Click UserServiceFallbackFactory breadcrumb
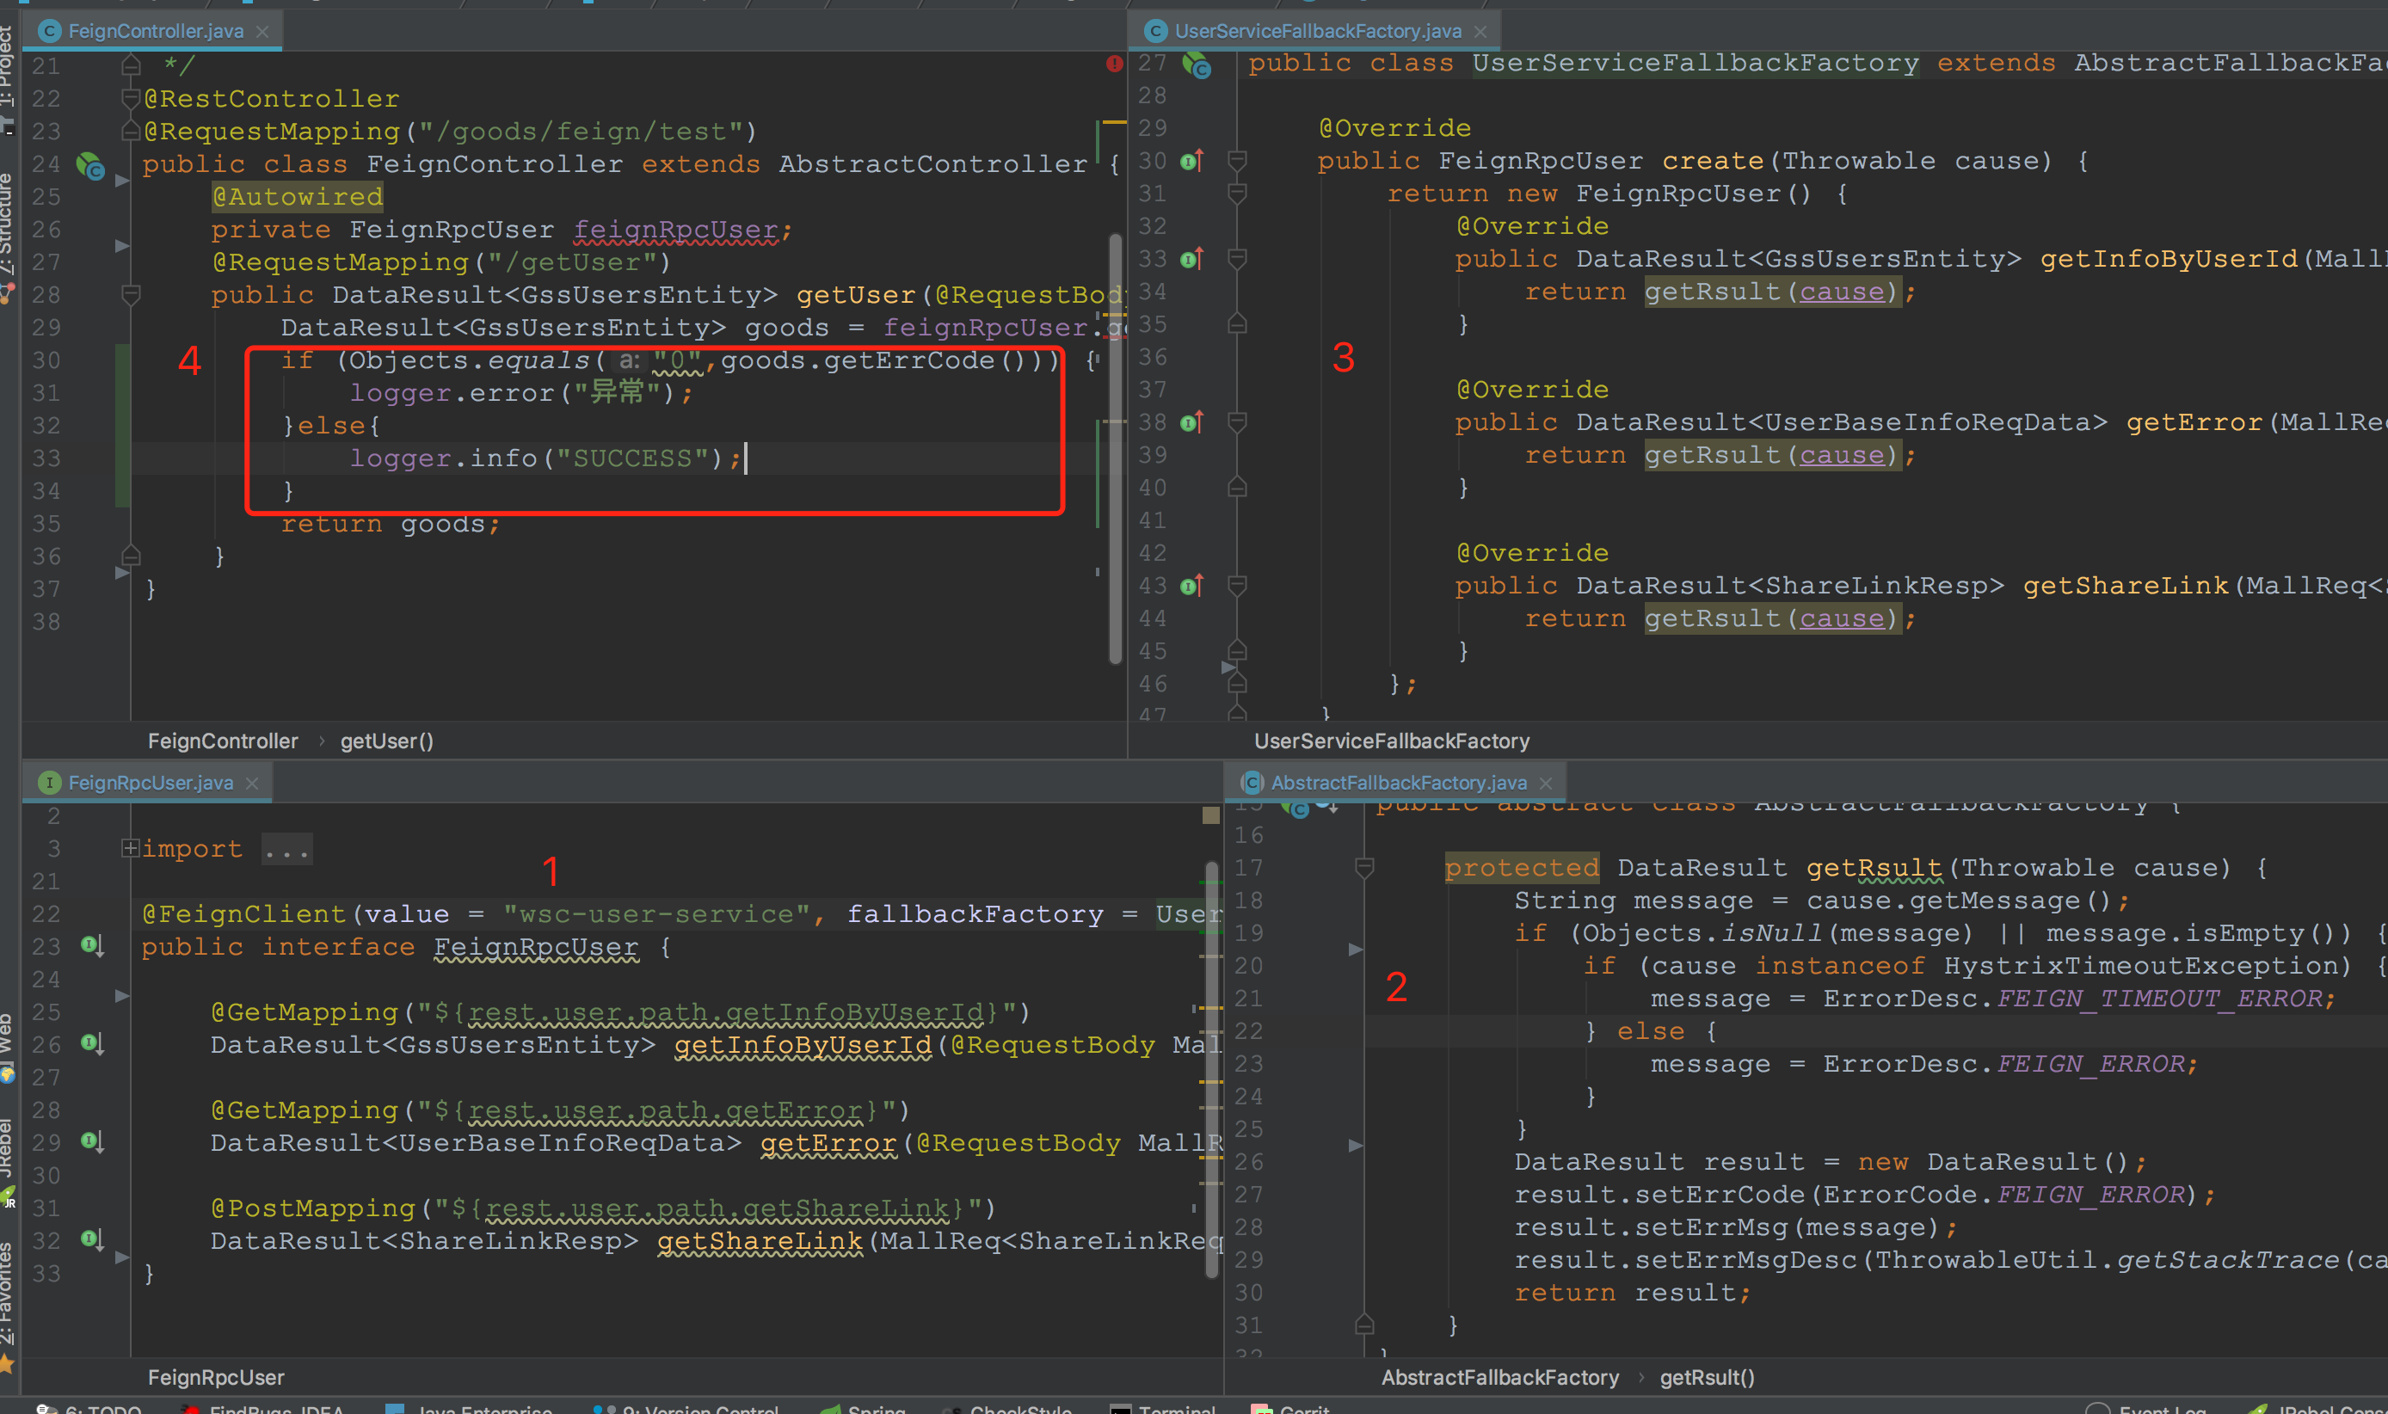Viewport: 2388px width, 1414px height. (1391, 741)
